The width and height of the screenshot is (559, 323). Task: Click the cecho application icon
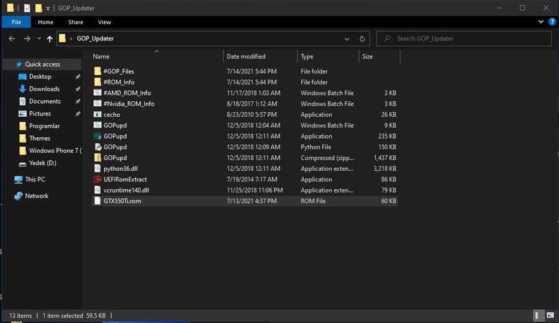click(98, 114)
